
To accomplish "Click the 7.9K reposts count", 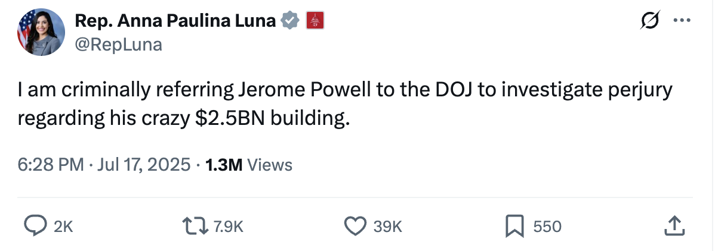I will click(228, 226).
